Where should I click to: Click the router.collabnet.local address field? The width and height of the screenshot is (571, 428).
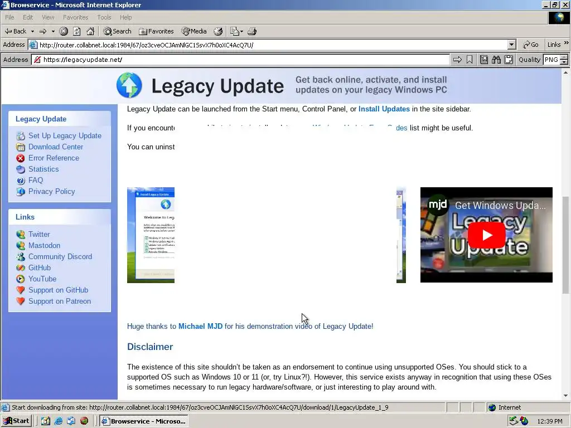[x=268, y=45]
